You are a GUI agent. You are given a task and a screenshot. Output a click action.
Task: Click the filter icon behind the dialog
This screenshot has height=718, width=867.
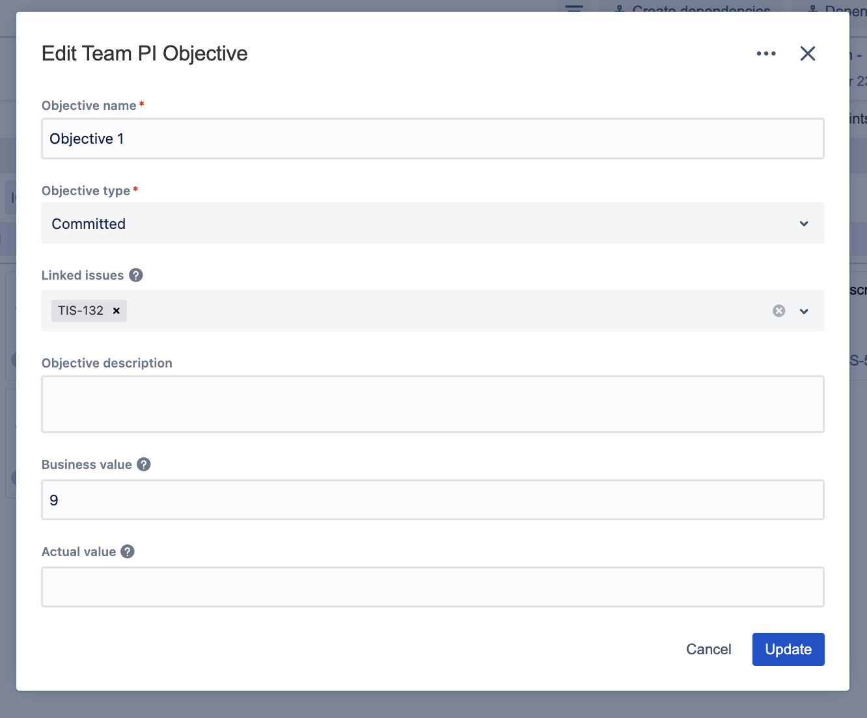tap(574, 7)
